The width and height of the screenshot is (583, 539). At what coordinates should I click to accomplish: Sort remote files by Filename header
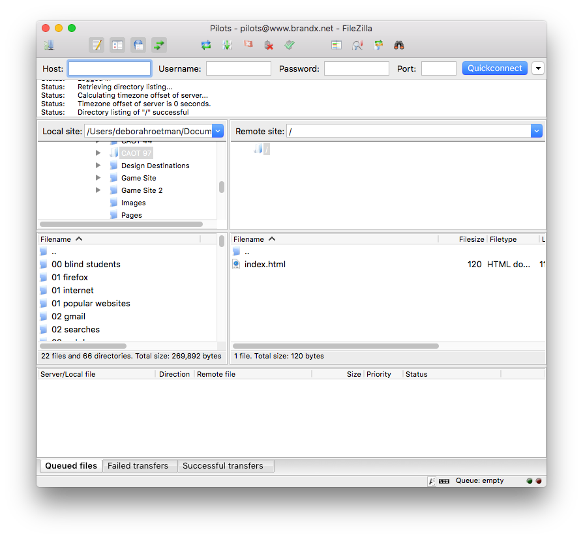pos(335,239)
